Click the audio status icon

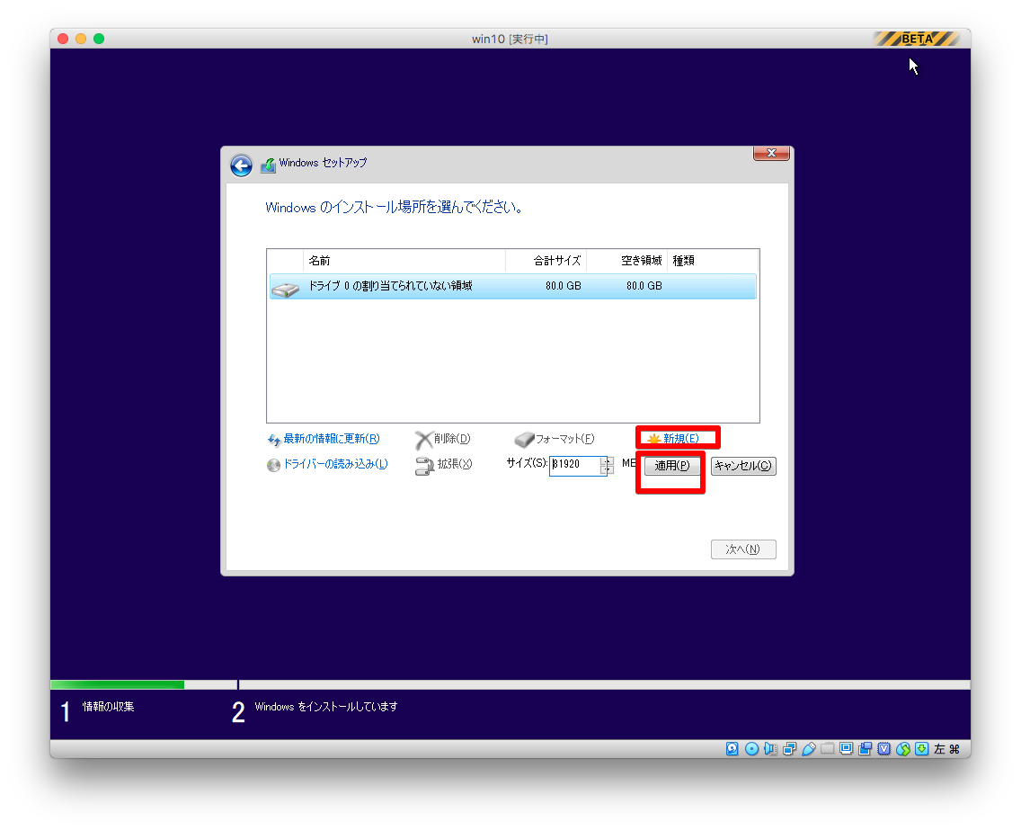[x=770, y=749]
